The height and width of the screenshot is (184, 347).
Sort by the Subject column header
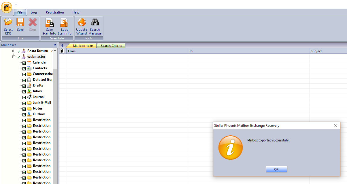[328, 51]
